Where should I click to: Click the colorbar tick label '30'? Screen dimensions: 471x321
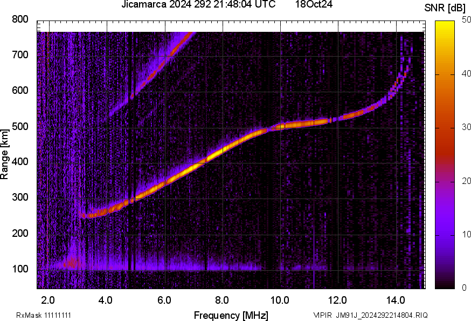point(466,127)
